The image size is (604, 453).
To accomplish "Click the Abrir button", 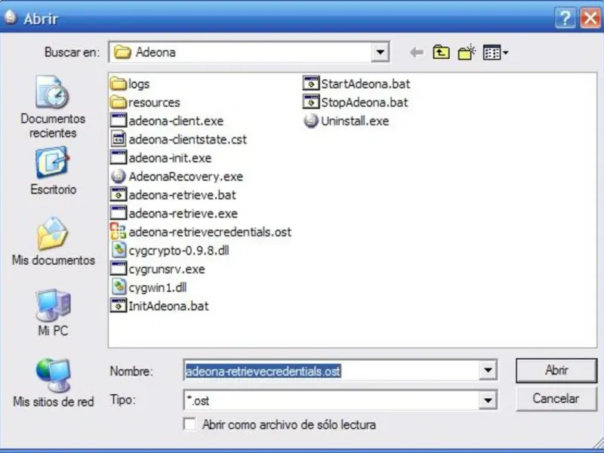I will tap(556, 370).
